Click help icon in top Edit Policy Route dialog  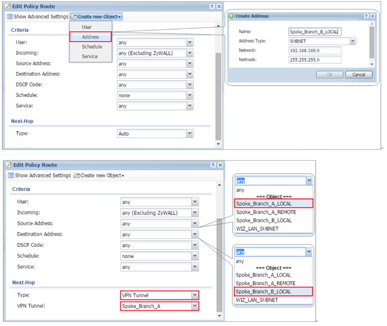pyautogui.click(x=212, y=6)
